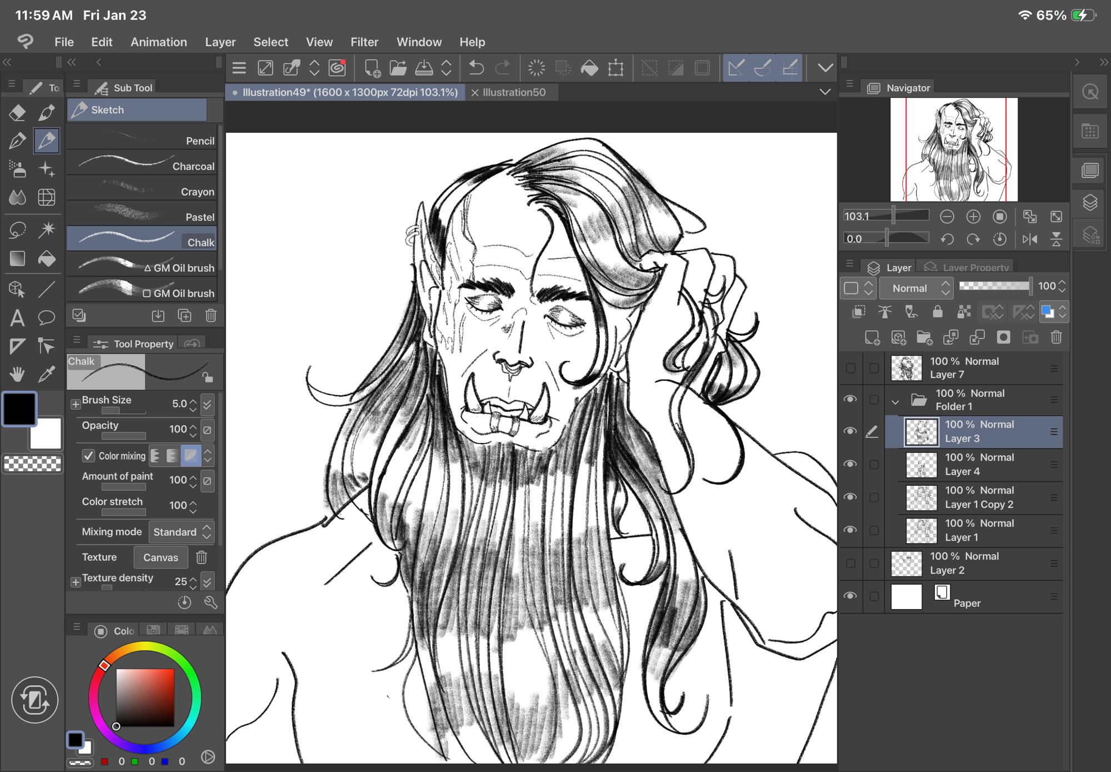Collapse Folder 1 in layer list
Viewport: 1111px width, 772px height.
click(x=895, y=401)
